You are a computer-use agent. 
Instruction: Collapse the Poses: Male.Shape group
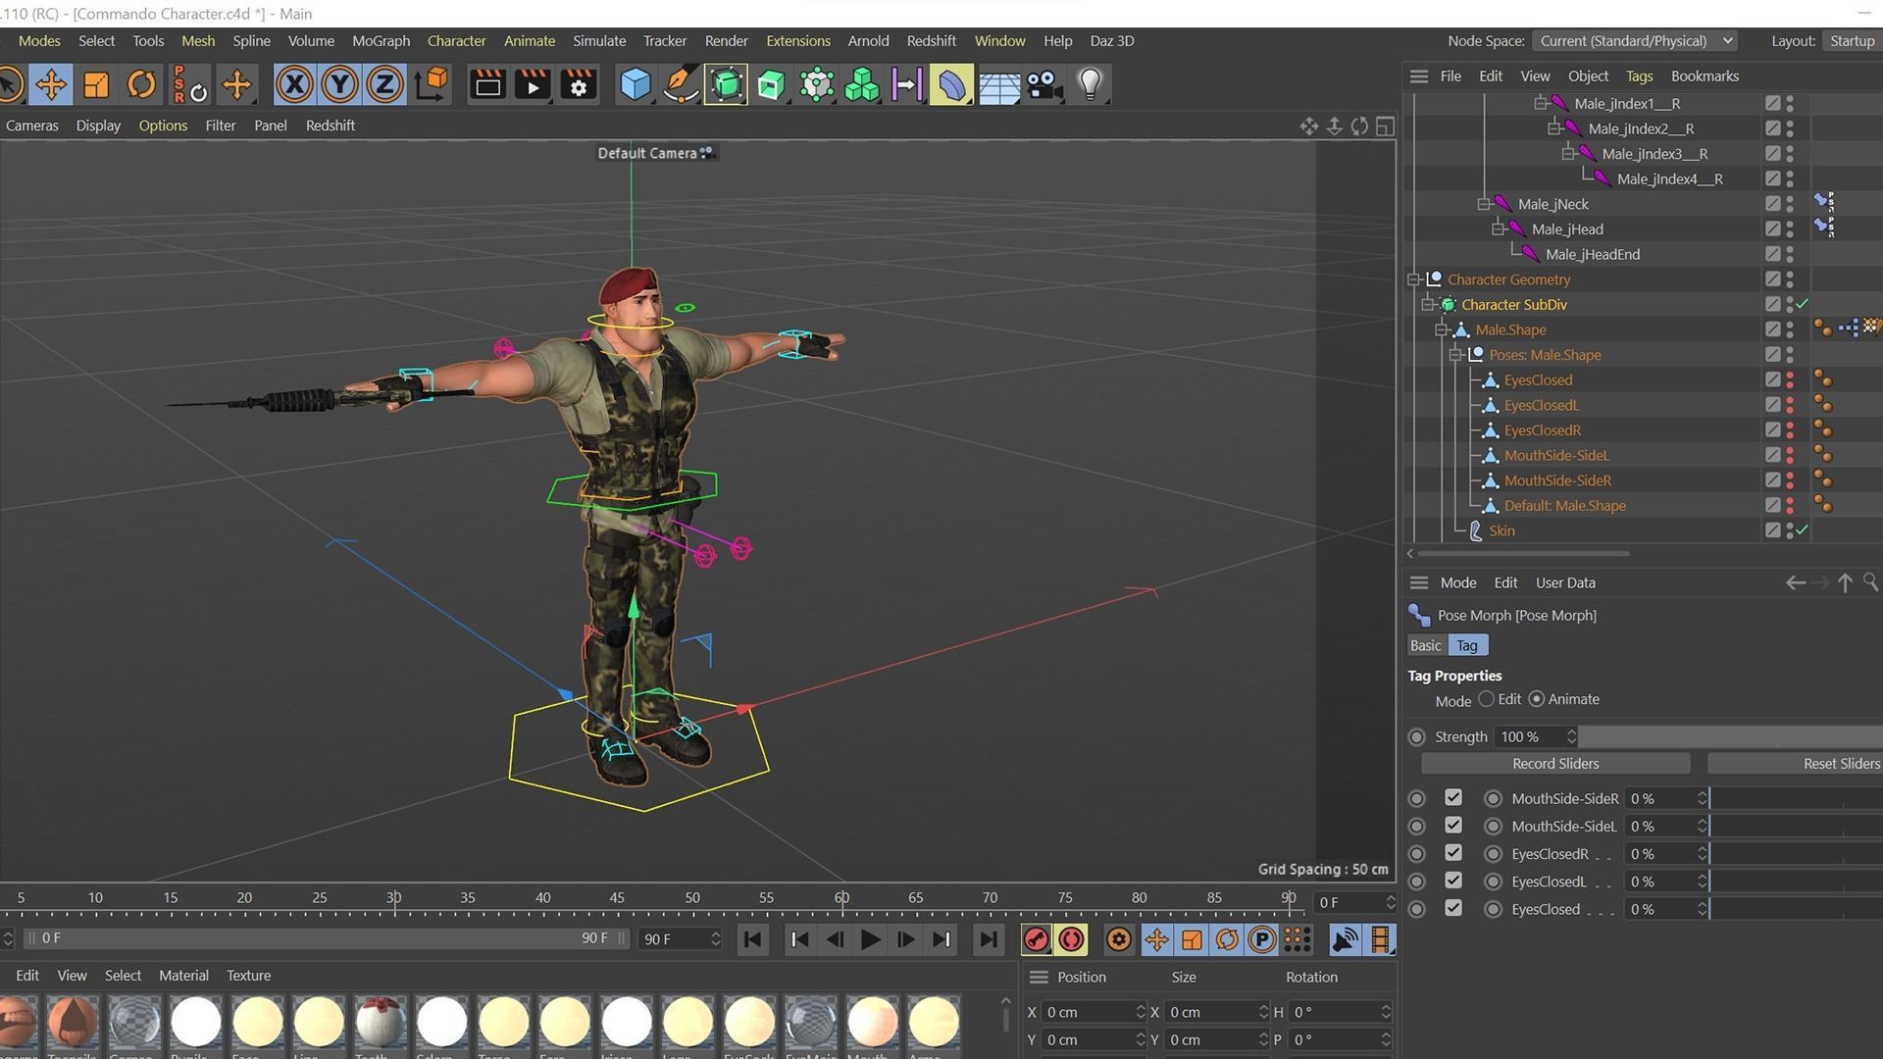click(x=1456, y=355)
